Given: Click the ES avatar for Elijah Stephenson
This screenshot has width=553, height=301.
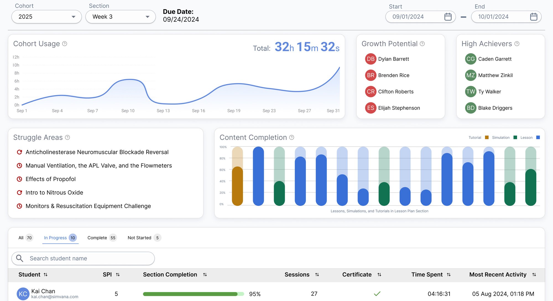Looking at the screenshot, I should 371,108.
